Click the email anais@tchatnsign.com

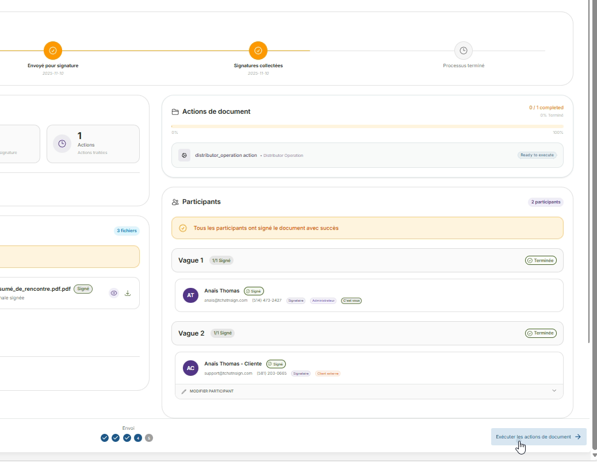(226, 301)
